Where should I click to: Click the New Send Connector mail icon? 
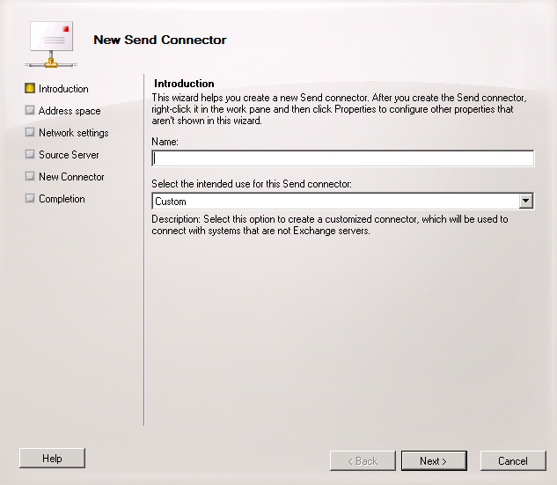coord(51,44)
